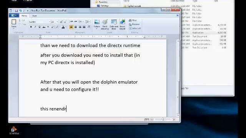Click the Decrease indent icon
The image size is (246, 138).
coord(71,21)
